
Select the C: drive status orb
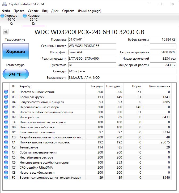tap(3, 16)
